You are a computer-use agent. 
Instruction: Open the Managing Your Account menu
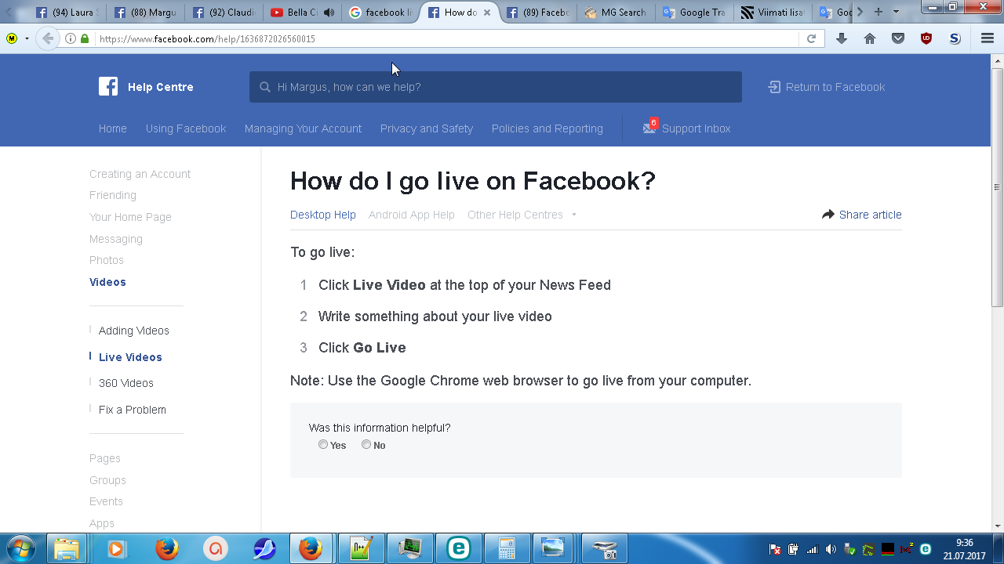coord(303,128)
